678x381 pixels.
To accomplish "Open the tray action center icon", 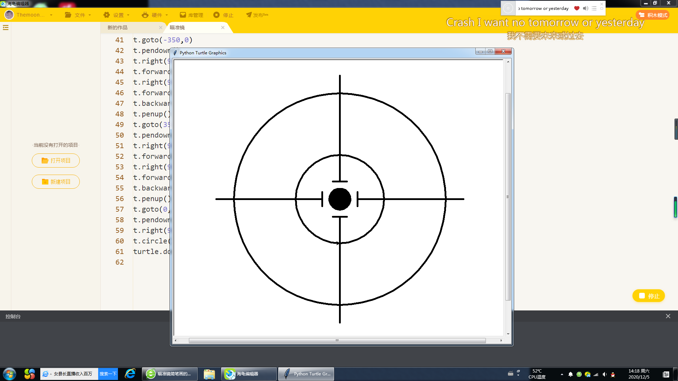I will click(x=666, y=374).
